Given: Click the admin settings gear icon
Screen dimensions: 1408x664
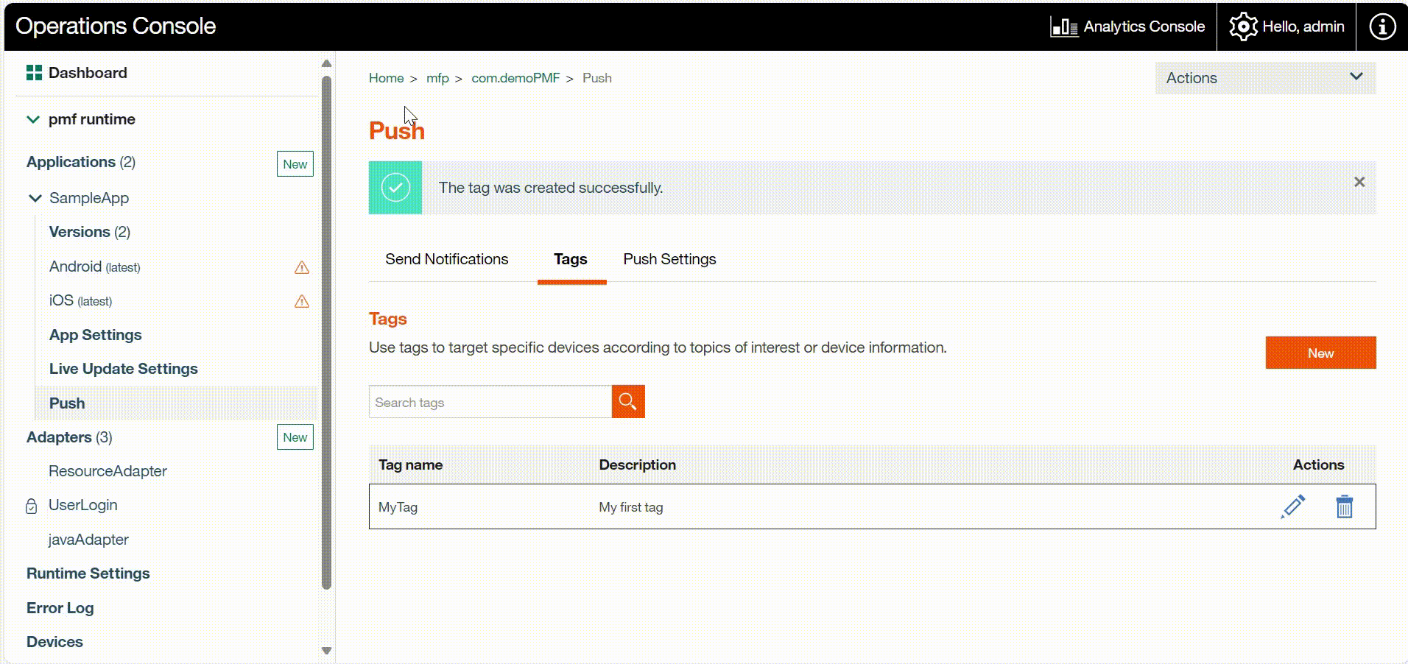Looking at the screenshot, I should pyautogui.click(x=1243, y=27).
